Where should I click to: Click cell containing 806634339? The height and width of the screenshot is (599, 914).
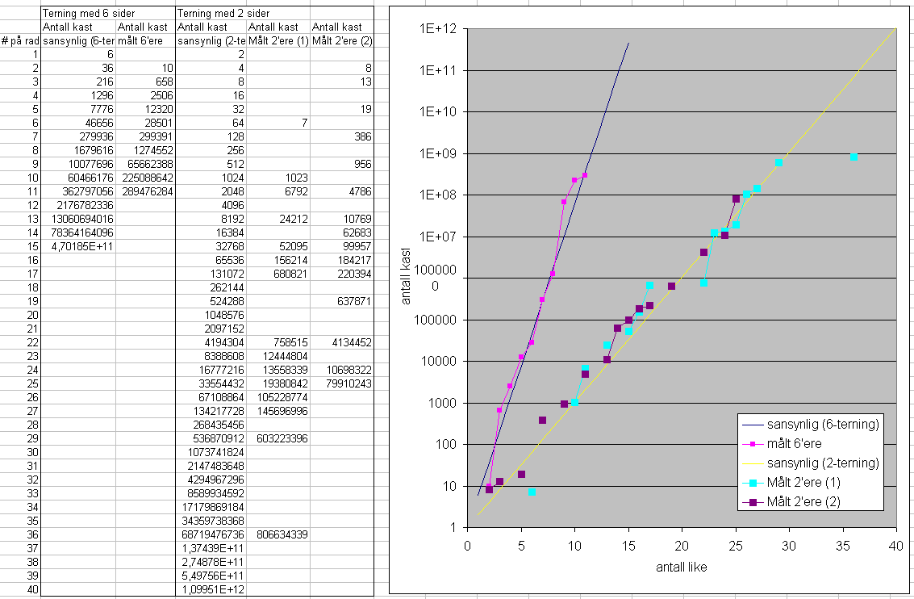point(278,534)
